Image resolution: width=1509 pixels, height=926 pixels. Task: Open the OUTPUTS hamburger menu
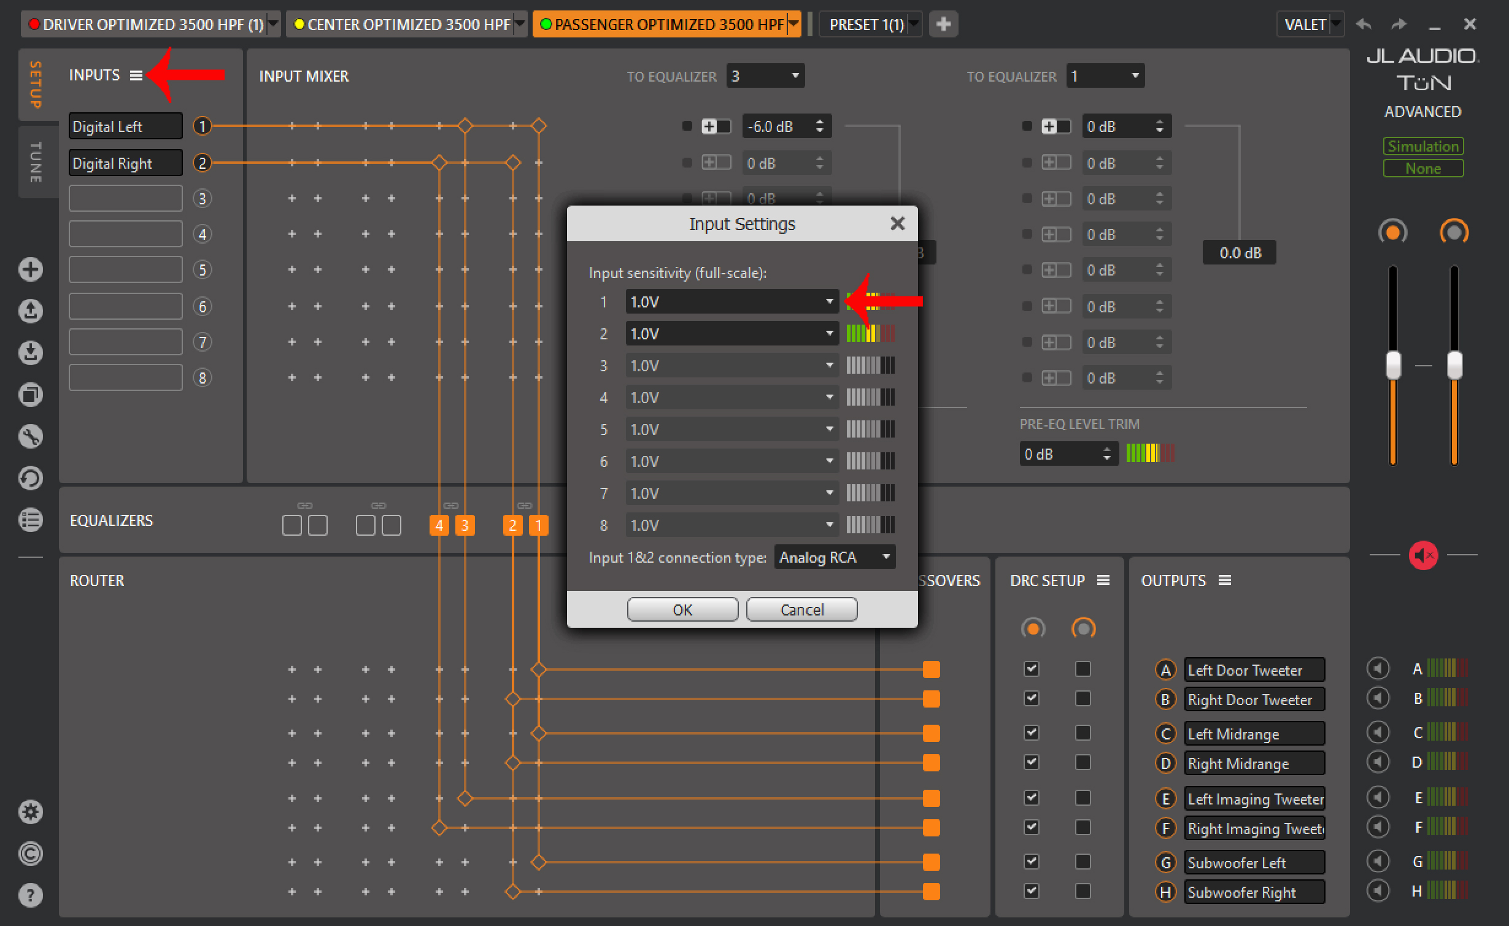1224,581
